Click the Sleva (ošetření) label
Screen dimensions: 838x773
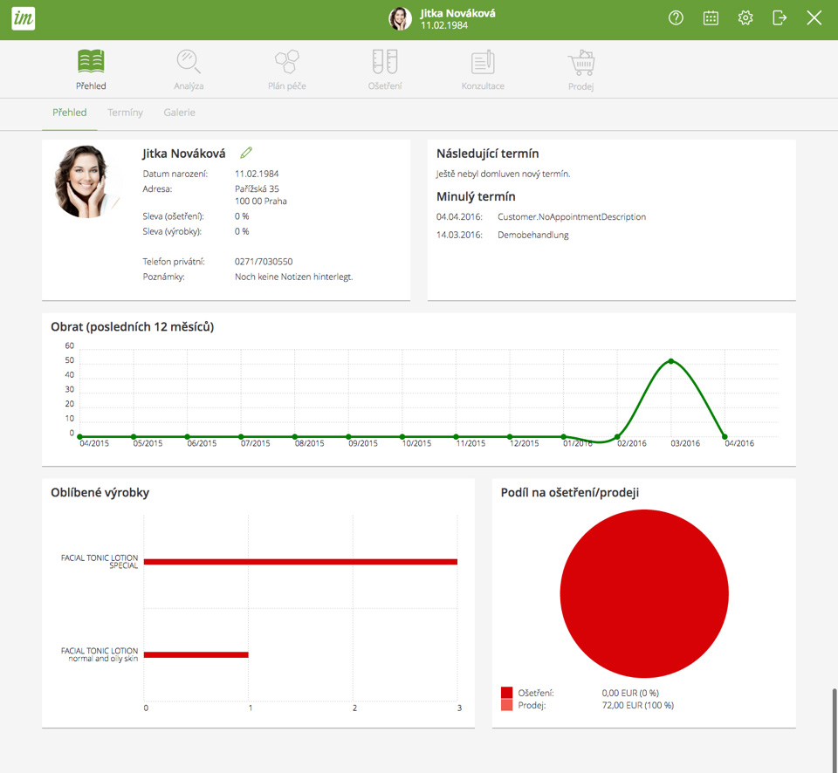pos(173,216)
